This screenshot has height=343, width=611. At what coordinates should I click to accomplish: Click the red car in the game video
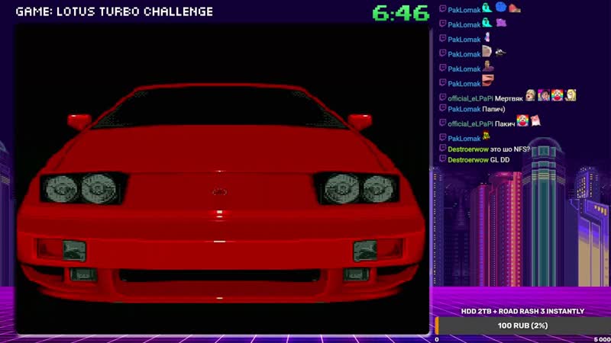(221, 194)
